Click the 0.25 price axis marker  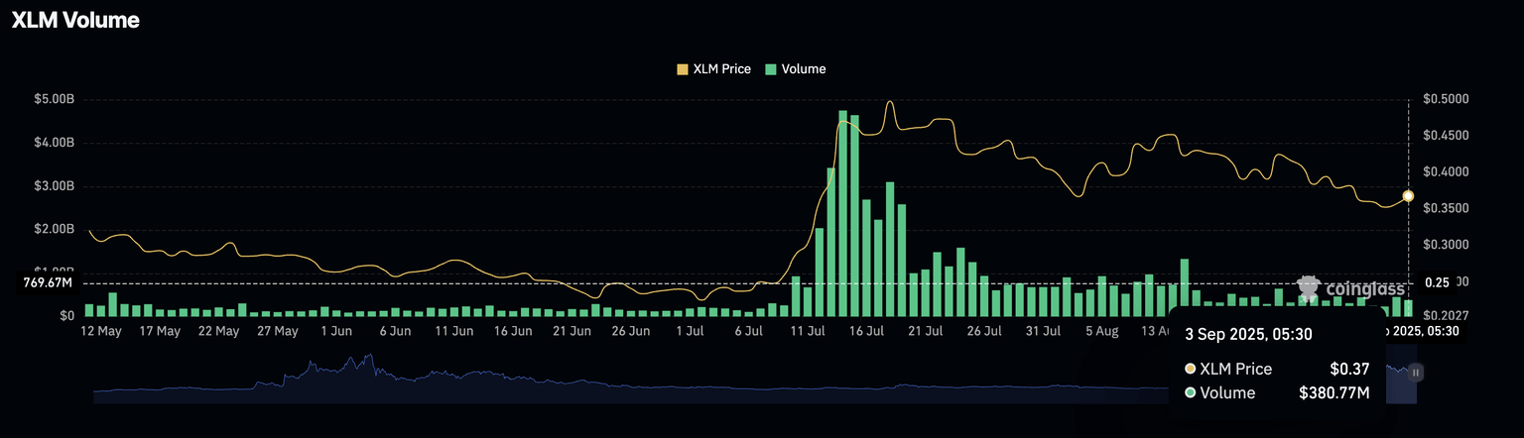pos(1436,282)
